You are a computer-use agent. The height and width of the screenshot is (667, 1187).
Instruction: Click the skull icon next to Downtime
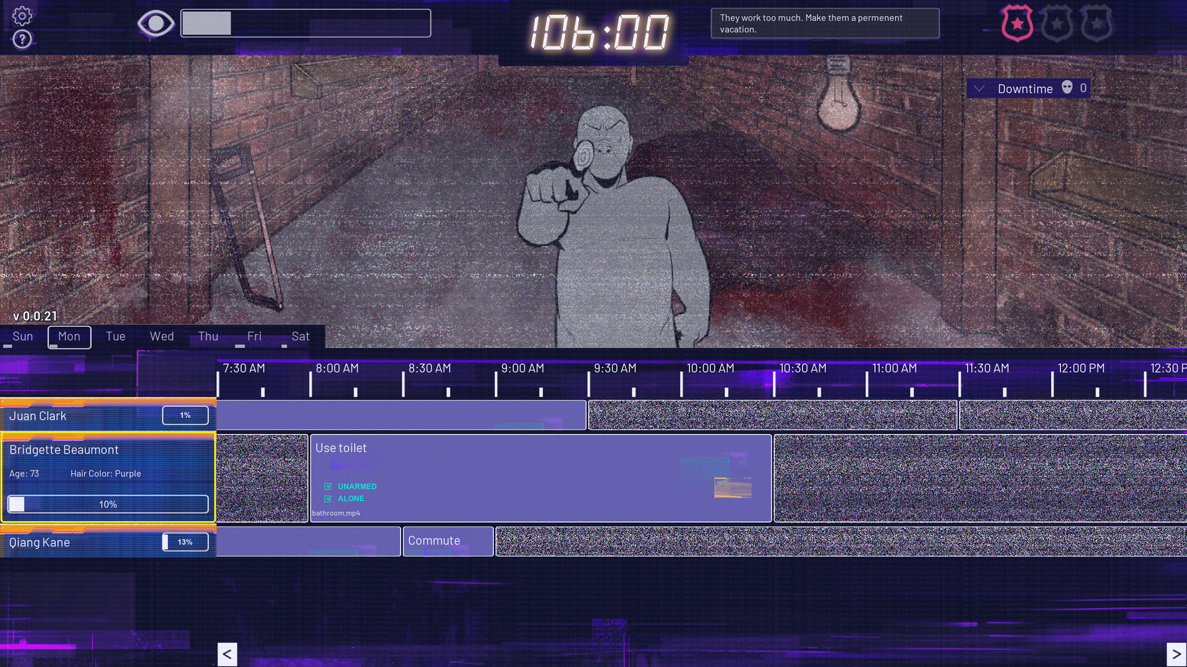(1067, 88)
